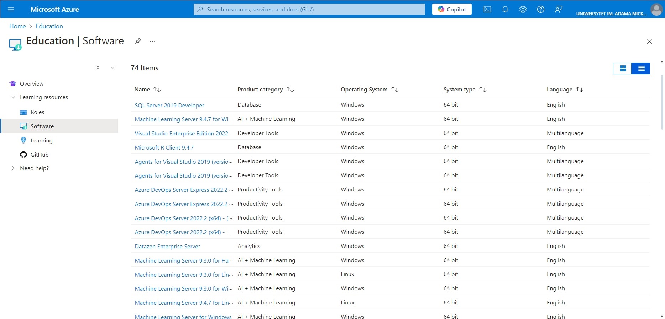Click the '74 Items' count text

click(x=145, y=68)
